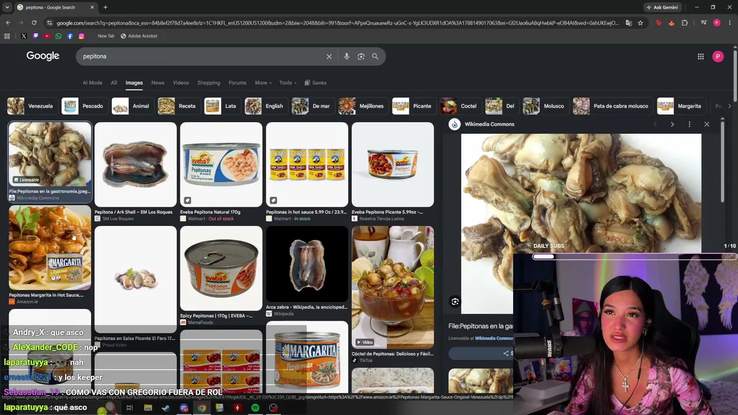Switch to the Shopping tab
The height and width of the screenshot is (415, 738).
click(x=209, y=83)
